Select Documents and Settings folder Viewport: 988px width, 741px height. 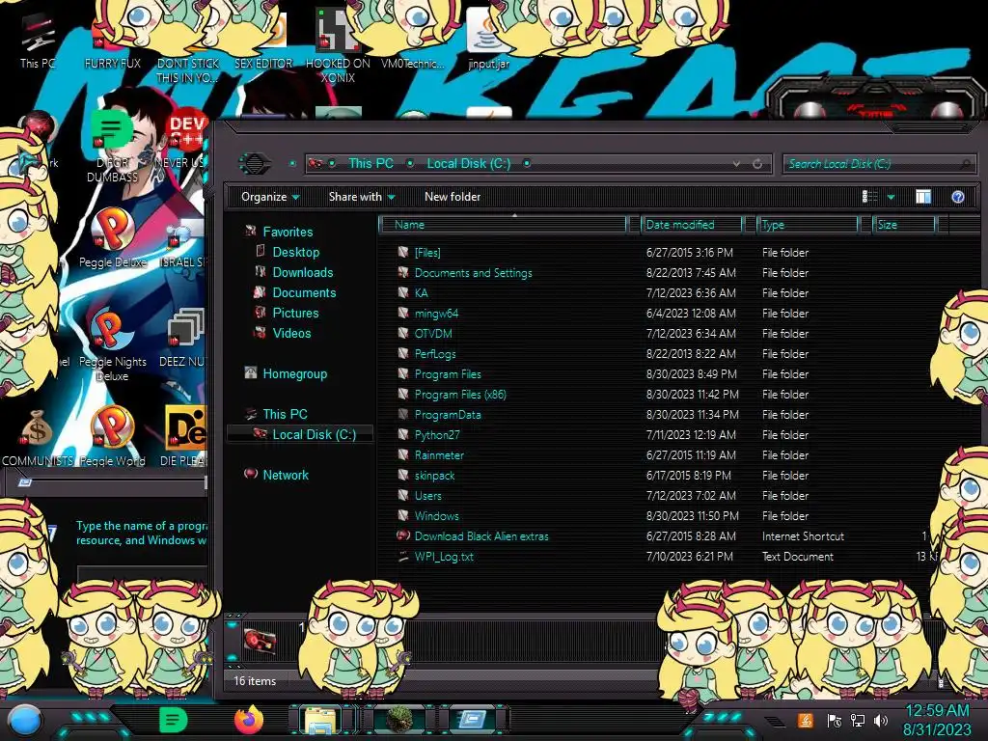[x=473, y=273]
